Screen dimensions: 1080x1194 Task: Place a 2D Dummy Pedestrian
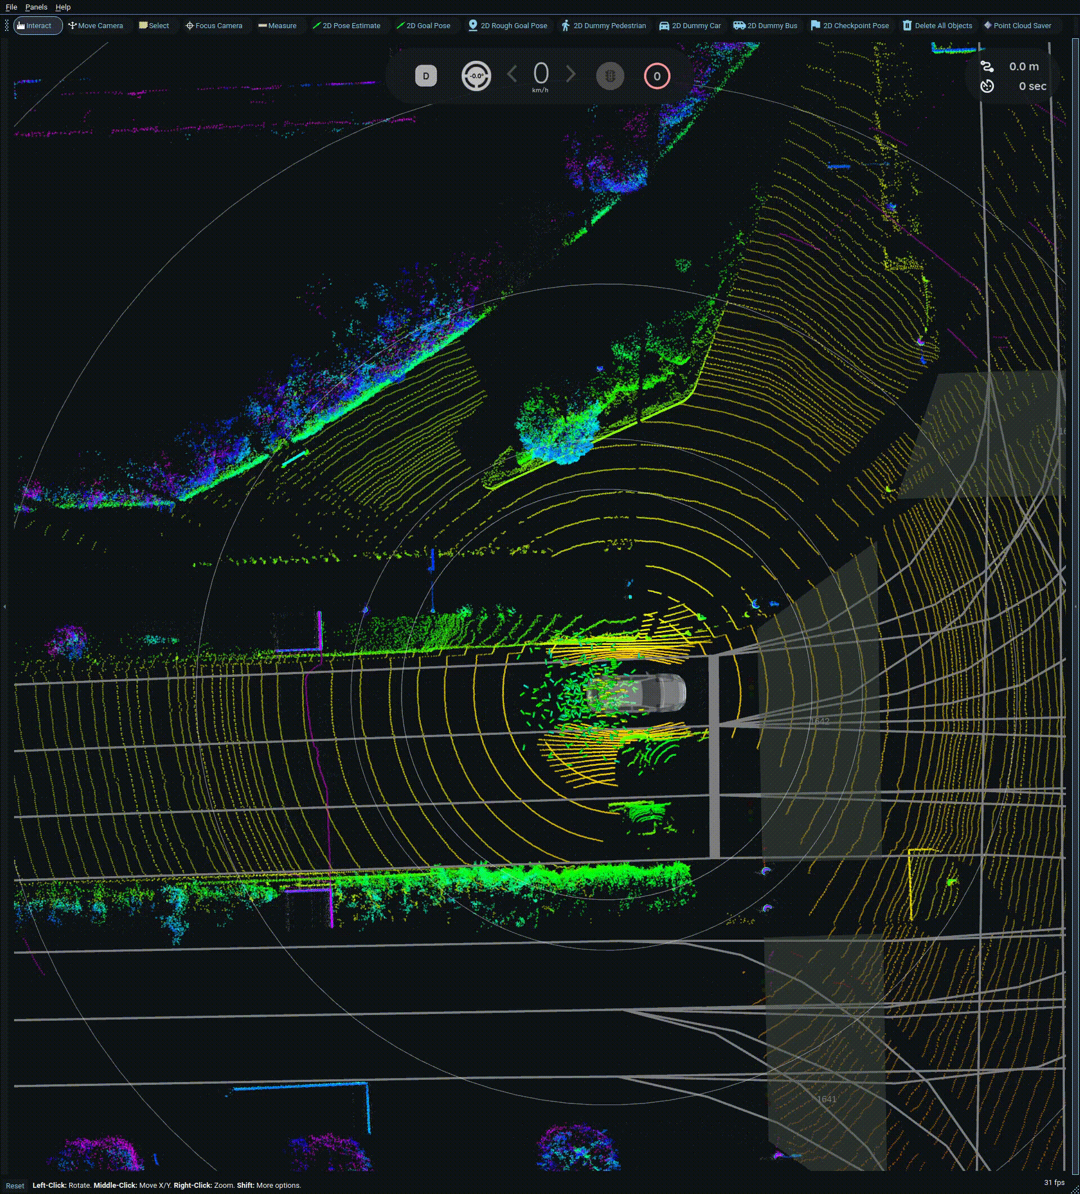click(x=604, y=25)
